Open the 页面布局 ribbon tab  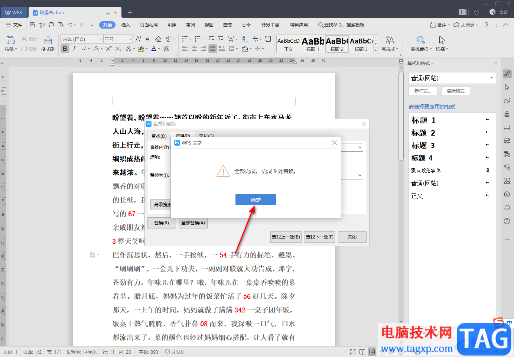149,25
